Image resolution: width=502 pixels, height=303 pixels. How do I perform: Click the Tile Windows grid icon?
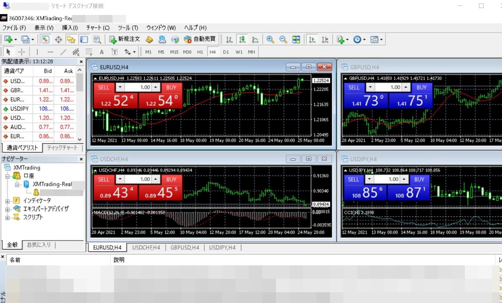point(296,40)
